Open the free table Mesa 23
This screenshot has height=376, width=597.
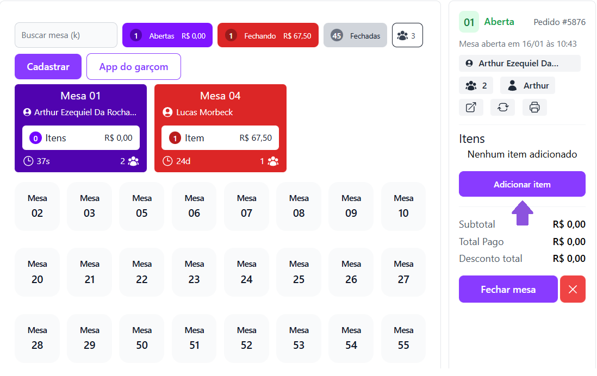[x=194, y=272]
